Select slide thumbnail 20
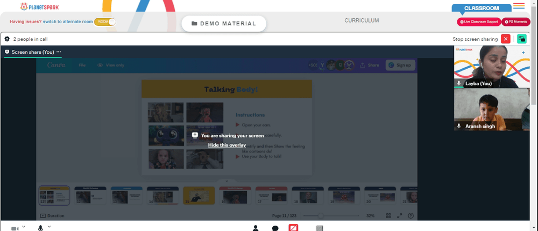This screenshot has width=538, height=231. [x=380, y=196]
